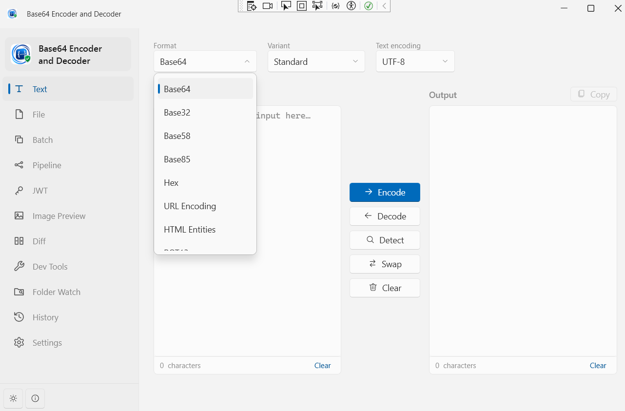
Task: Click the Decode button
Action: tap(385, 216)
